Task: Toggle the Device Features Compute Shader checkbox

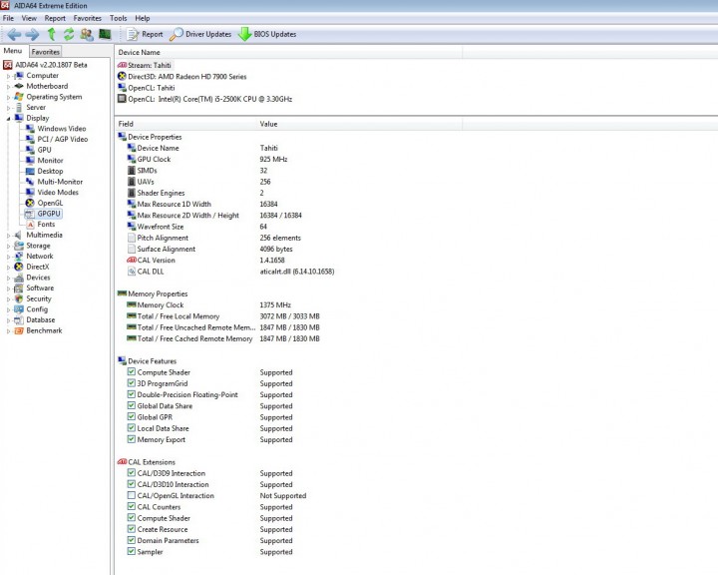Action: click(132, 372)
